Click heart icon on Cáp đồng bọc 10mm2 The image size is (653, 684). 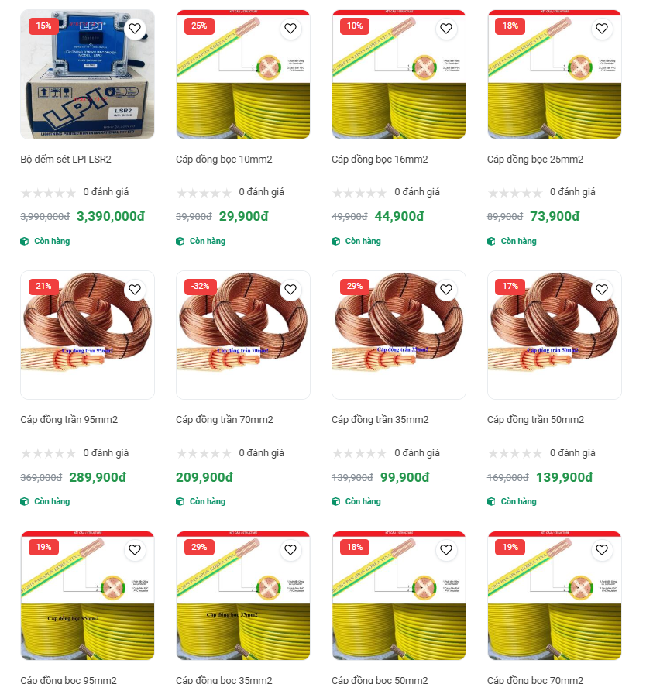point(290,29)
